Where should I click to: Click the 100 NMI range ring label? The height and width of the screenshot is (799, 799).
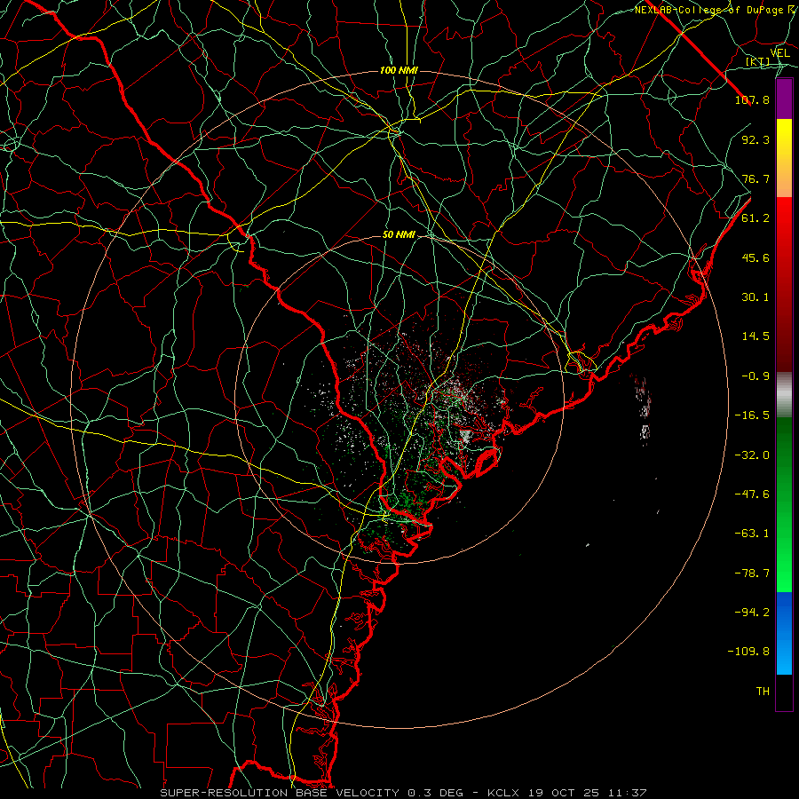coord(399,70)
